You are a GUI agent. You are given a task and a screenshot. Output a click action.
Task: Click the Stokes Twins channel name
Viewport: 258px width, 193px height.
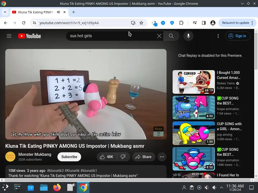click(226, 83)
